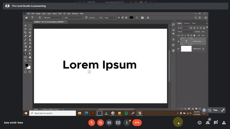This screenshot has height=129, width=230.
Task: Toggle Meet microphone mute button
Action: click(92, 123)
